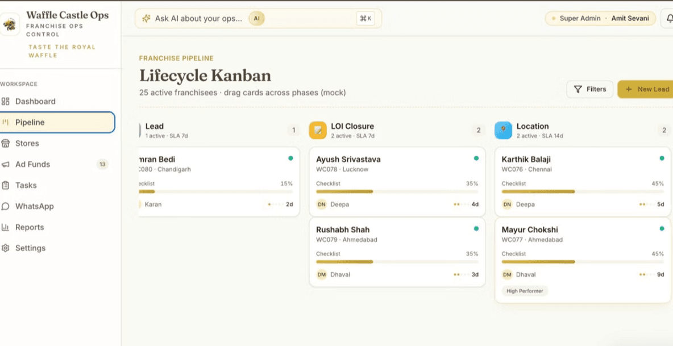
Task: Click the 4d indicator on Ayush's card
Action: point(475,205)
